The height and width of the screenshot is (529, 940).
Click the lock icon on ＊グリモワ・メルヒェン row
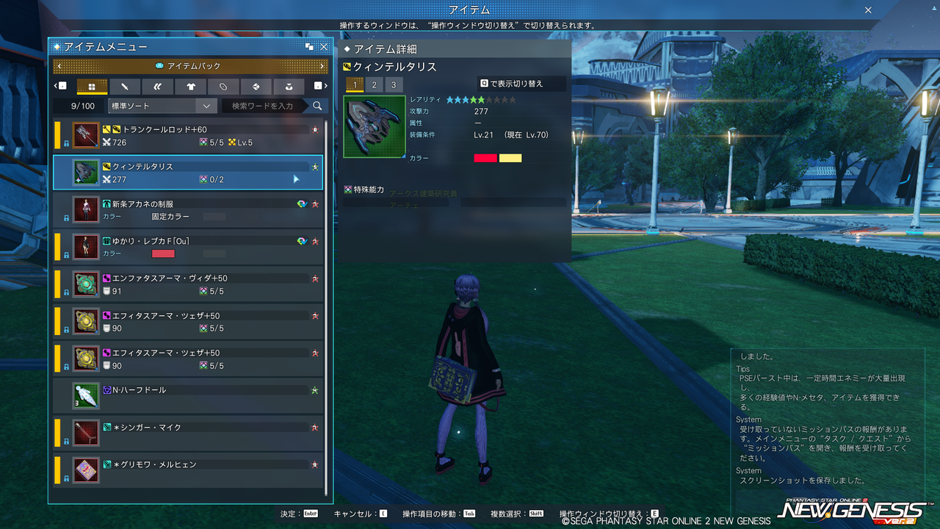66,479
